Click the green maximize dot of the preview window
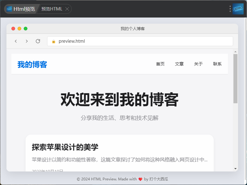This screenshot has width=247, height=185. tap(26, 29)
